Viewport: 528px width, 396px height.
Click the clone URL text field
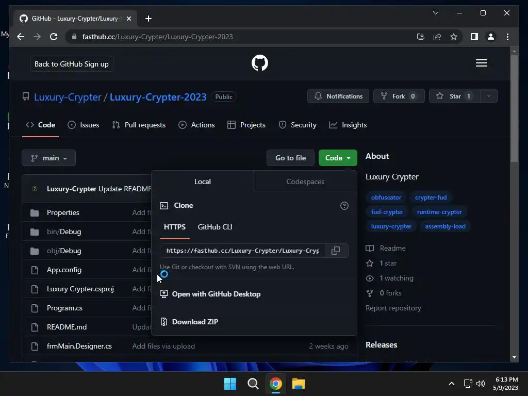(242, 251)
